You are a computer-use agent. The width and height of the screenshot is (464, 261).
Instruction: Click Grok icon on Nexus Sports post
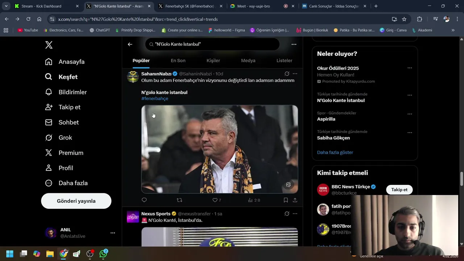coord(287,214)
